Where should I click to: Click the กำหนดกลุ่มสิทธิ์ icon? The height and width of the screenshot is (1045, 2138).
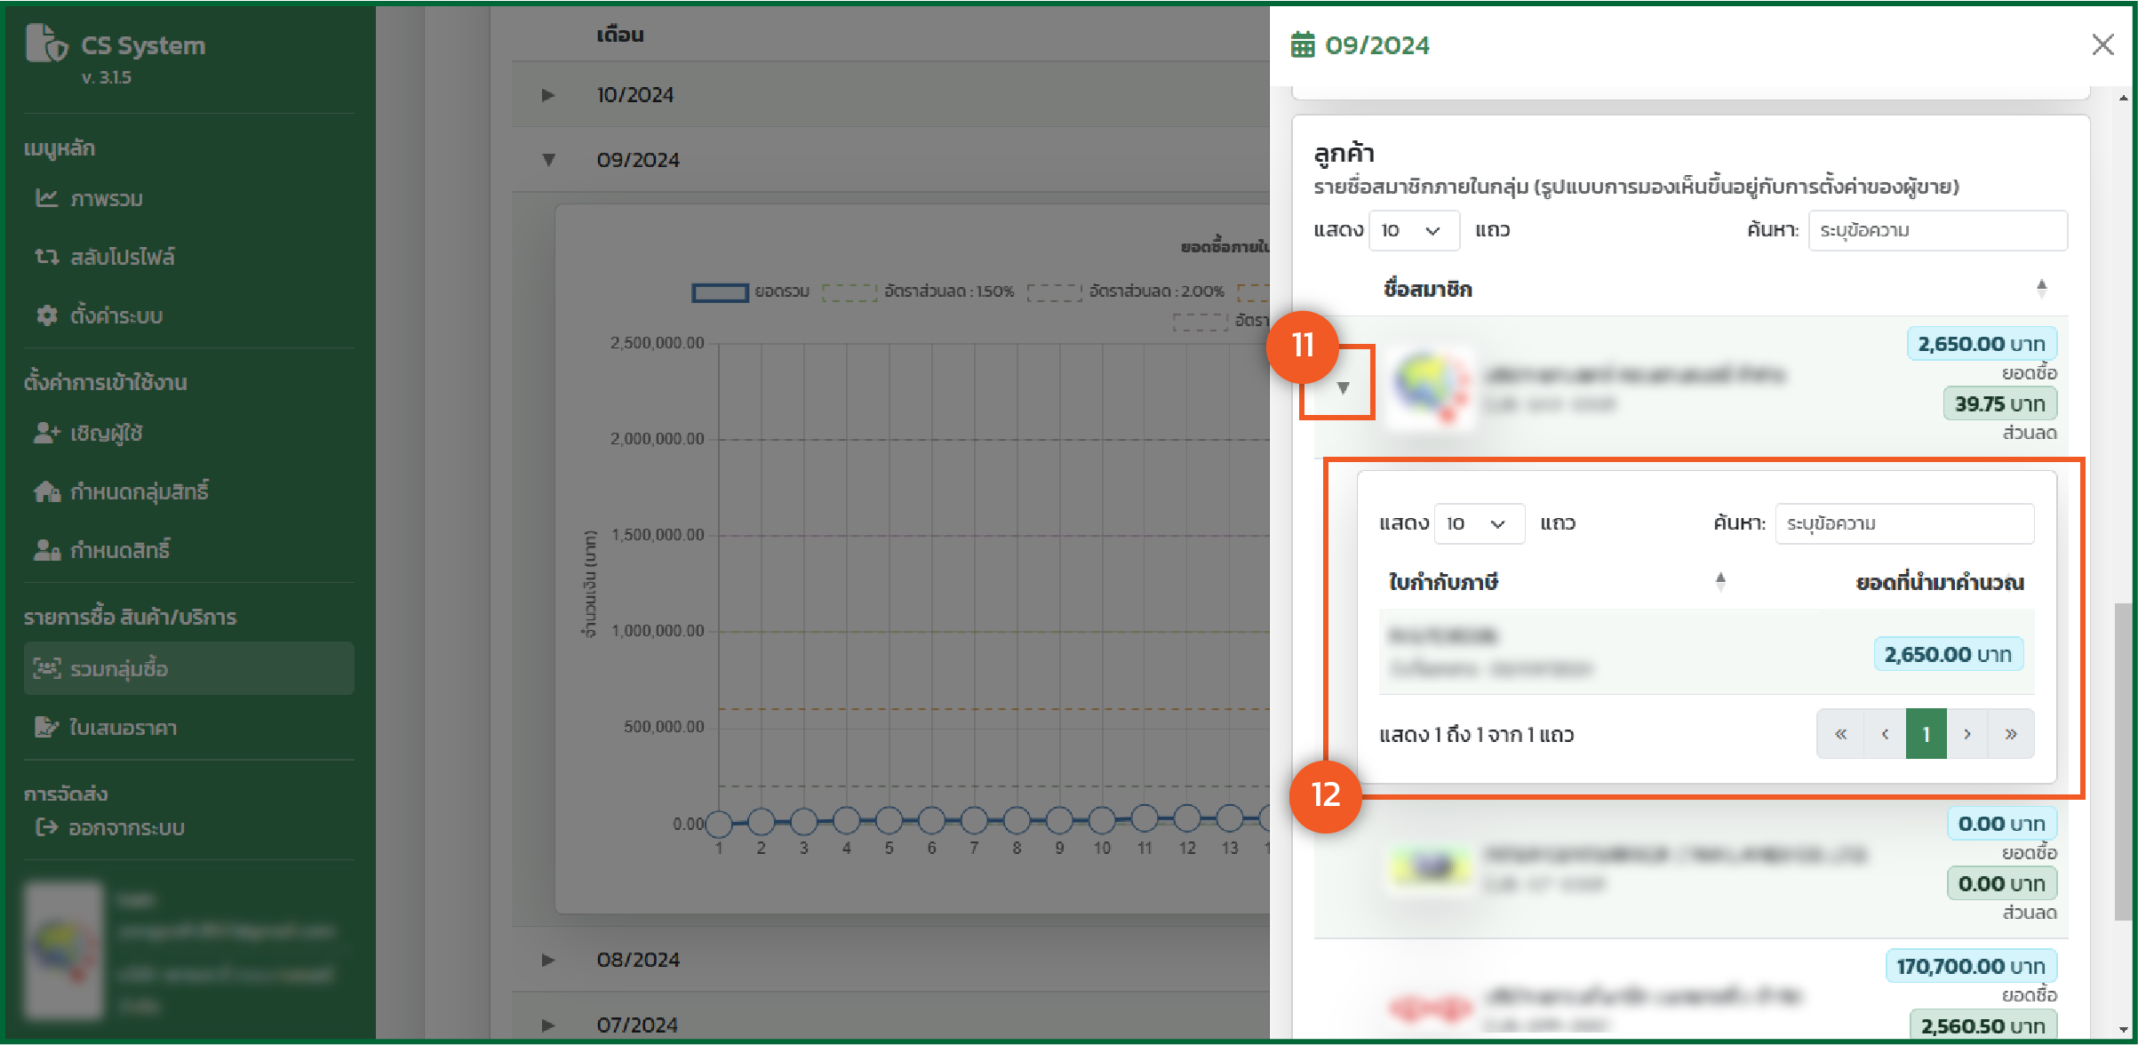pos(46,491)
